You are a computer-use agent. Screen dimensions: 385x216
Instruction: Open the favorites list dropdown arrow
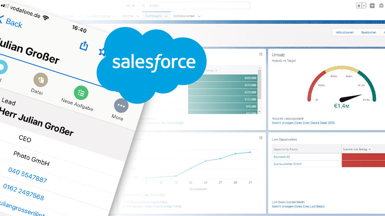(364, 6)
